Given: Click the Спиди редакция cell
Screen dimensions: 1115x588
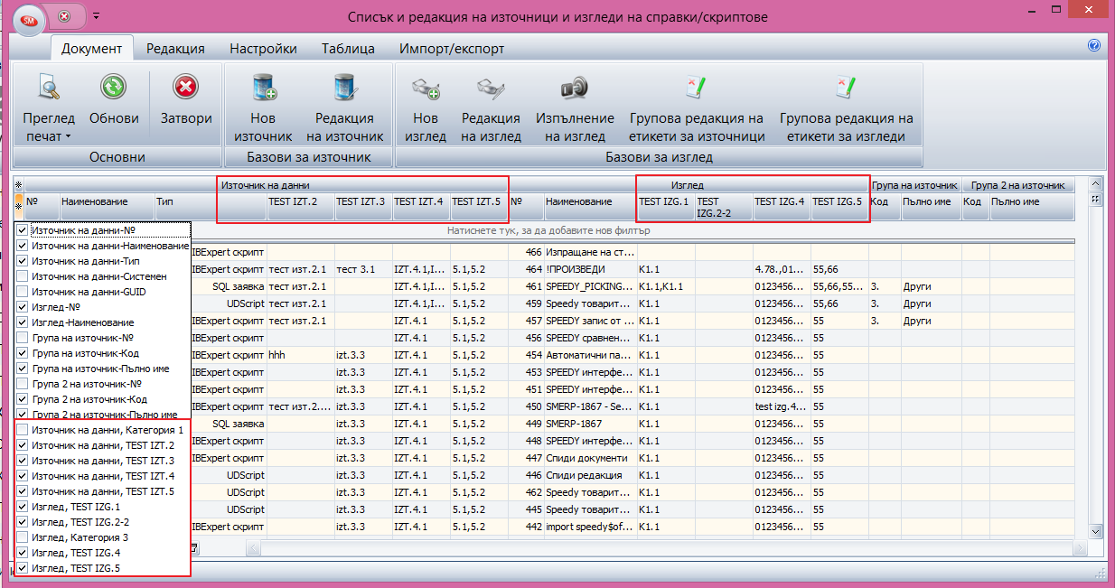Looking at the screenshot, I should coord(590,475).
